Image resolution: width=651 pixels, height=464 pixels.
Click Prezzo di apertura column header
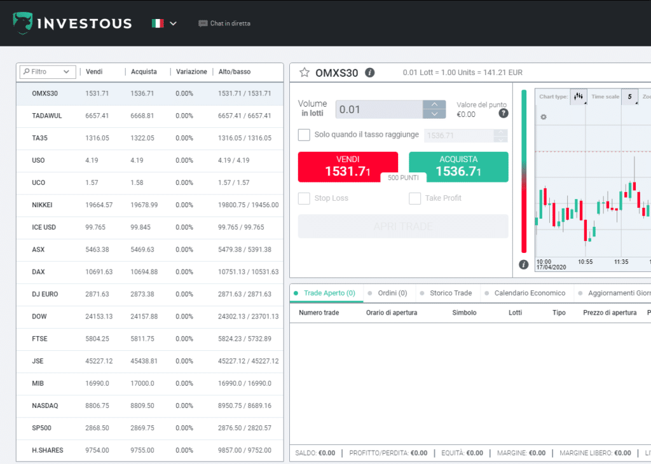coord(610,313)
